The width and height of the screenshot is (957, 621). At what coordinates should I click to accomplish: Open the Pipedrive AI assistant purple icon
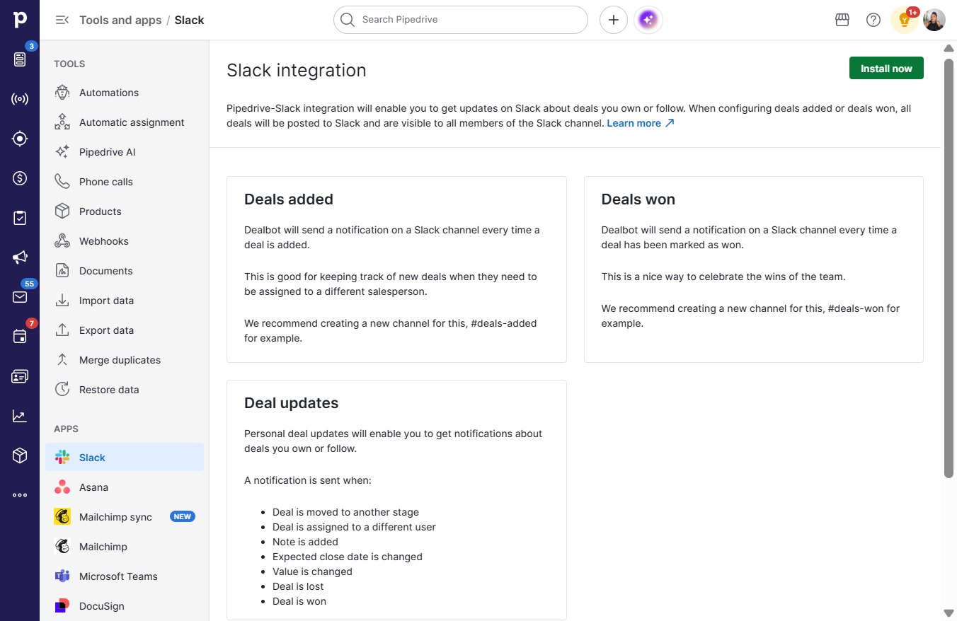pyautogui.click(x=649, y=20)
